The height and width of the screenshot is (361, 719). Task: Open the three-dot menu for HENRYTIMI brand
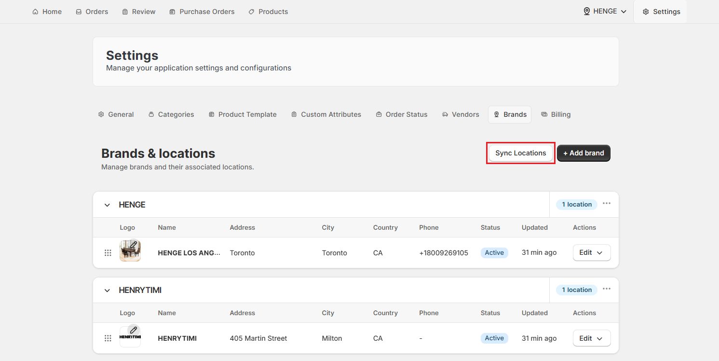[607, 289]
